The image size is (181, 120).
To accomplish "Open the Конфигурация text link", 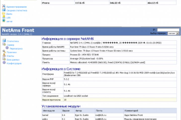I will click(14, 63).
